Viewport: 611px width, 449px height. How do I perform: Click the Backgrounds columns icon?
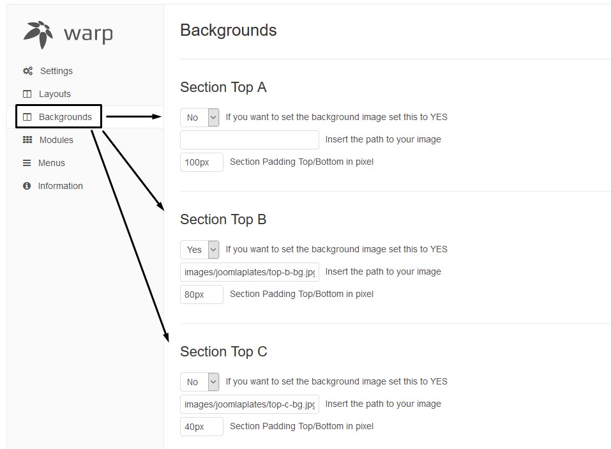(x=27, y=117)
